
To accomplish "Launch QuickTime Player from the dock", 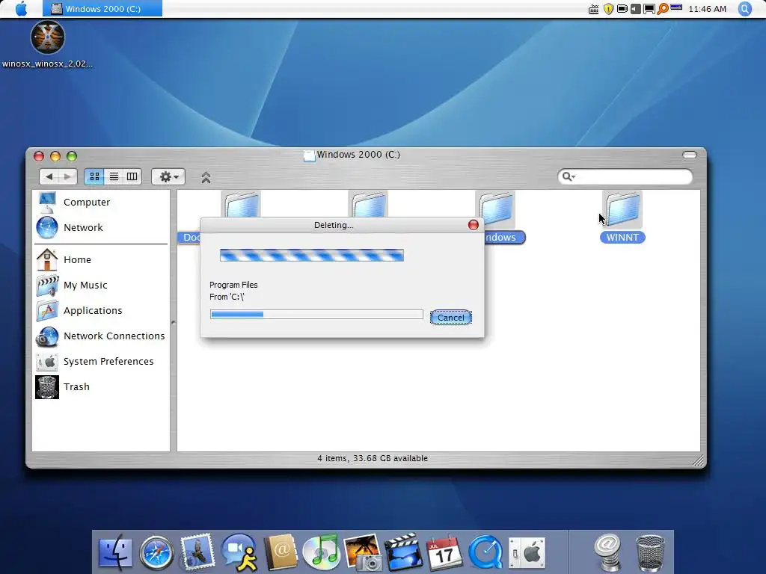I will tap(485, 552).
